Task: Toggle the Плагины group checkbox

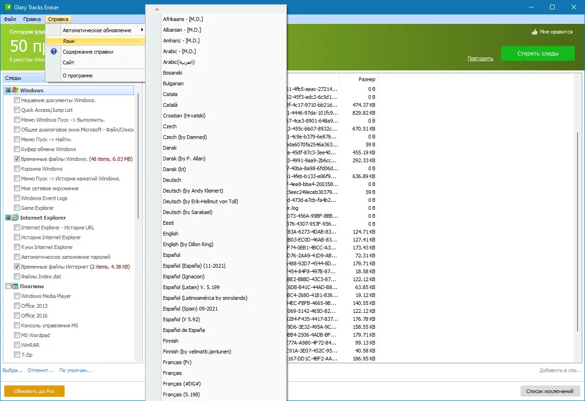Action: (x=8, y=286)
